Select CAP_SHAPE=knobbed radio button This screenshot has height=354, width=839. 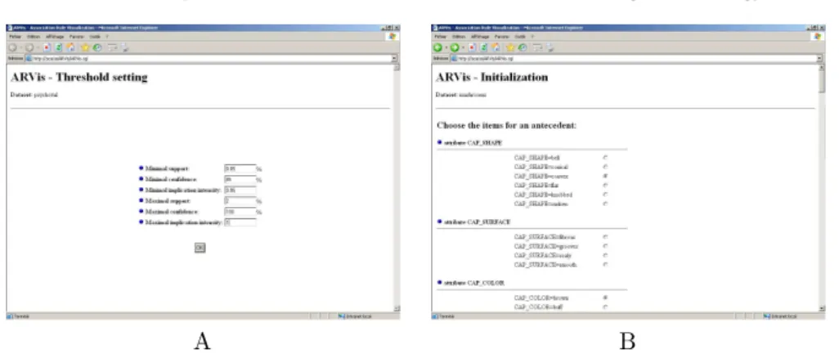pyautogui.click(x=605, y=195)
